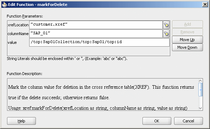The image size is (210, 129).
Task: Click the Move Up button
Action: [x=187, y=40]
